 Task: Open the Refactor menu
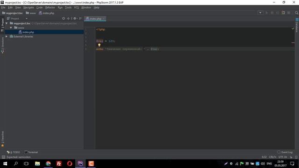tap(50, 7)
